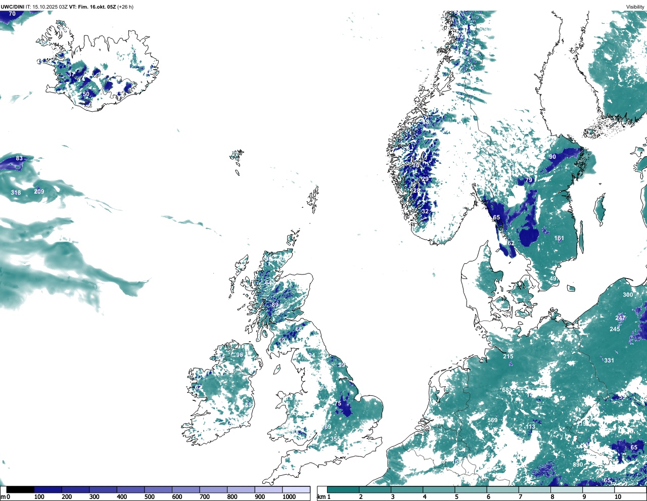Click the '1000' tick on metre scale
Image resolution: width=647 pixels, height=501 pixels.
[x=289, y=497]
